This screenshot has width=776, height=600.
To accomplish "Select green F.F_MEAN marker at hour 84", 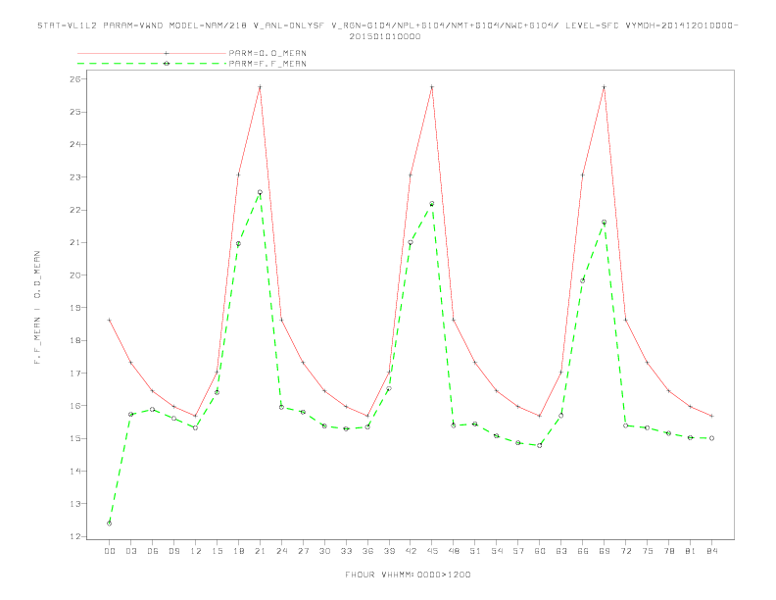I will click(x=711, y=438).
